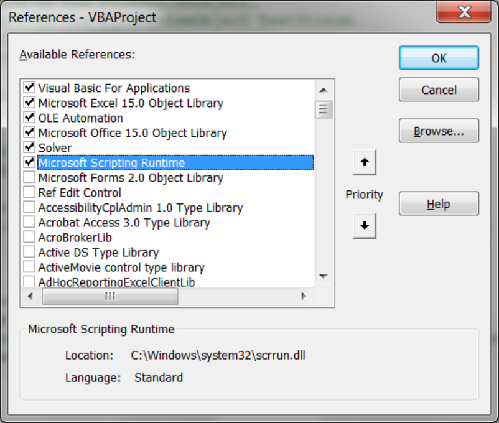Select 'AccessibilityCplAdmin 1.0 Type Library' row
The height and width of the screenshot is (423, 499).
[175, 208]
